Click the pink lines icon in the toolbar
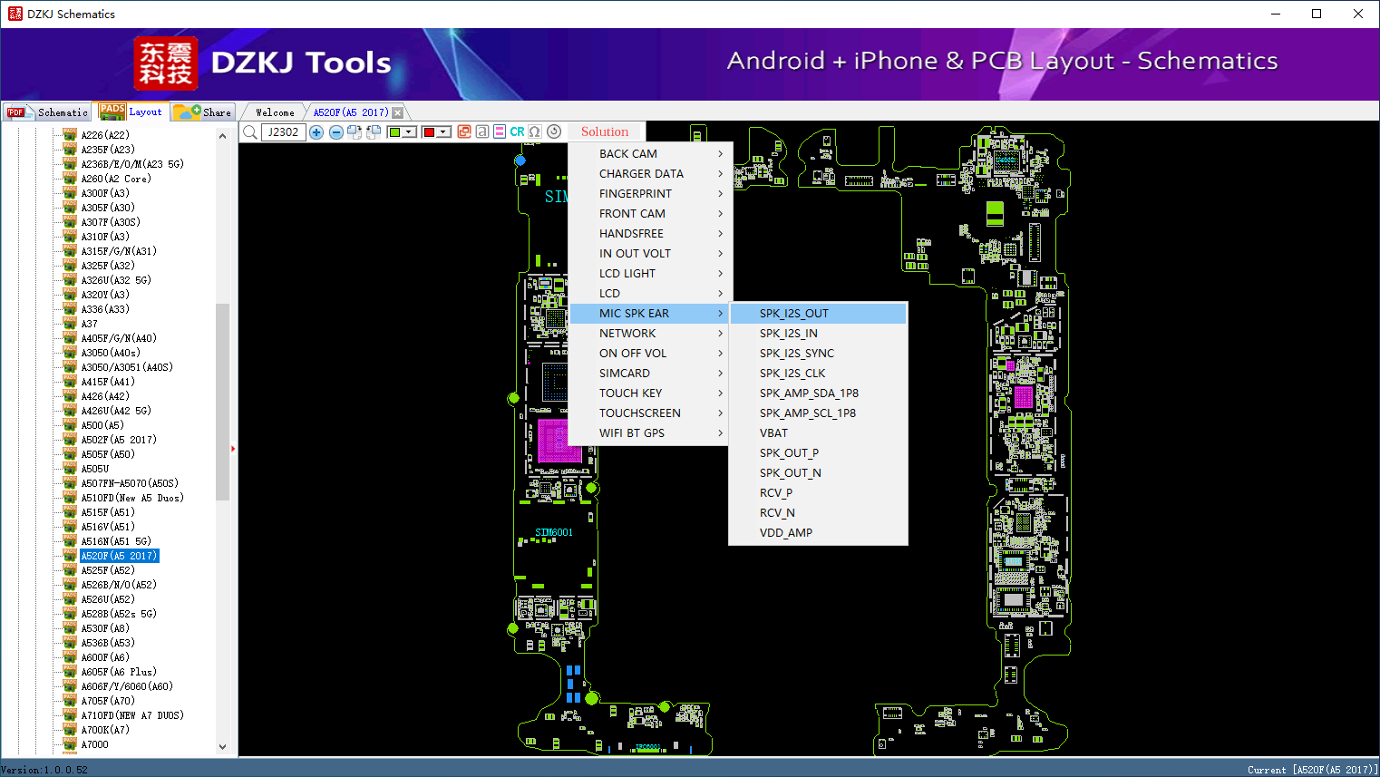This screenshot has height=777, width=1380. pyautogui.click(x=500, y=131)
